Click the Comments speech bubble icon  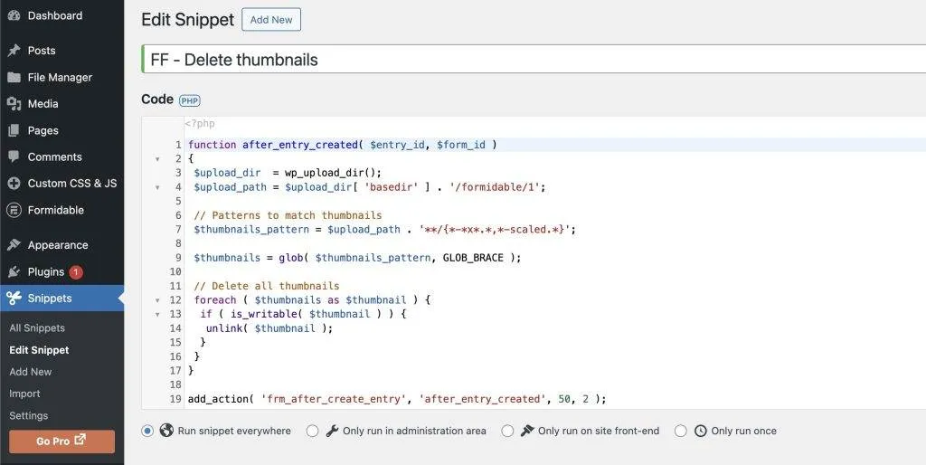(x=14, y=157)
